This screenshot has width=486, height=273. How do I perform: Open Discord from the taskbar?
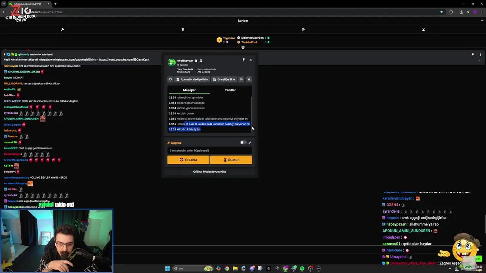252,268
